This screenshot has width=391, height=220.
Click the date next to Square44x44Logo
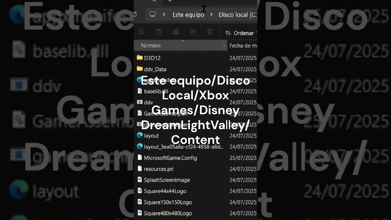pos(243,191)
